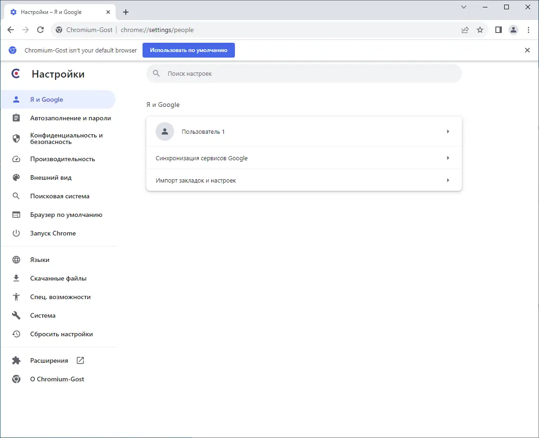Close the Настройки tab
Image resolution: width=539 pixels, height=438 pixels.
(x=108, y=12)
